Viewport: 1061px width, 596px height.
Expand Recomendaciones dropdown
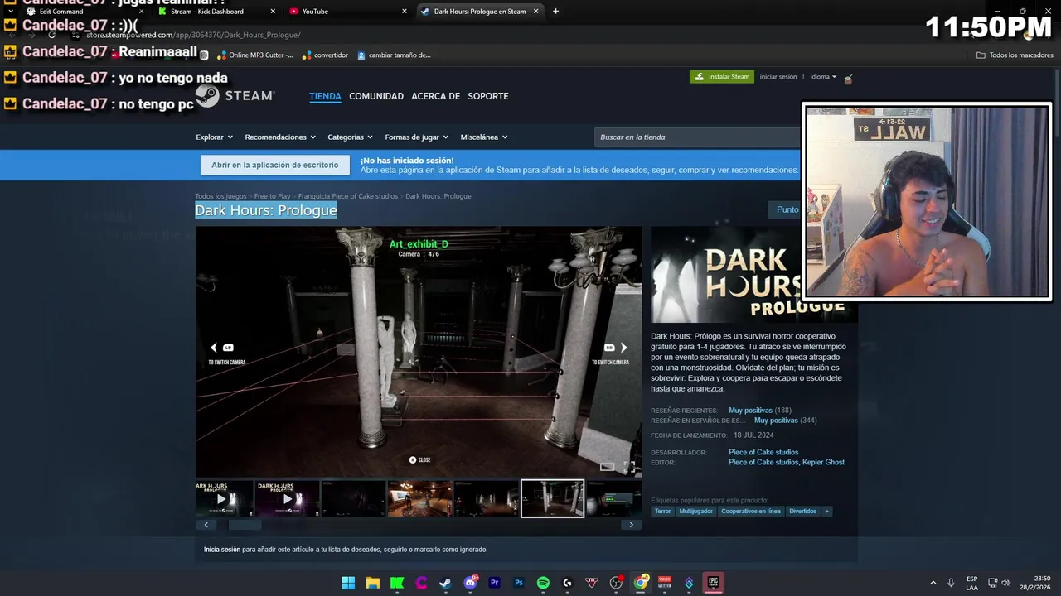[x=280, y=137]
